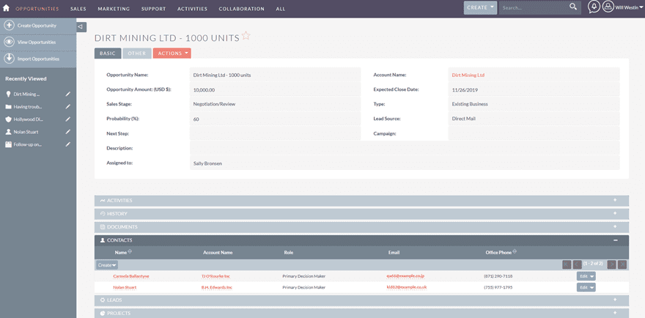
Task: Edit recently viewed Nolan Stuart via pencil icon
Action: pyautogui.click(x=67, y=132)
